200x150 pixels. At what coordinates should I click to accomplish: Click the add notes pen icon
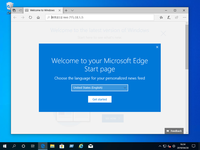[x=169, y=17]
